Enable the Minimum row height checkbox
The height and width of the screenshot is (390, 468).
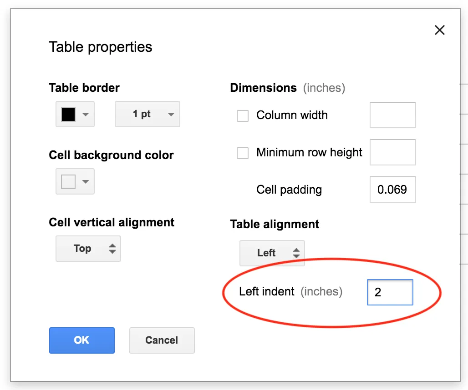pyautogui.click(x=243, y=153)
